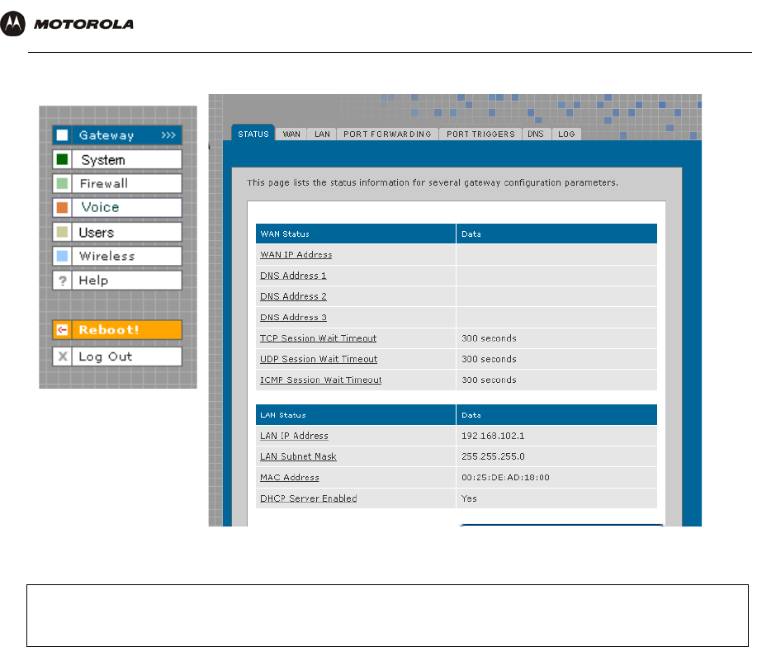The height and width of the screenshot is (647, 776).
Task: Switch to the PORT TRIGGERS tab
Action: (480, 134)
